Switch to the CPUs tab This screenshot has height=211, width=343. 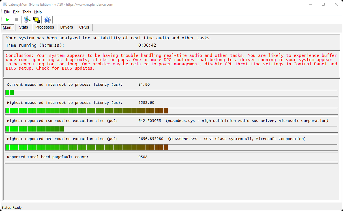pos(84,27)
